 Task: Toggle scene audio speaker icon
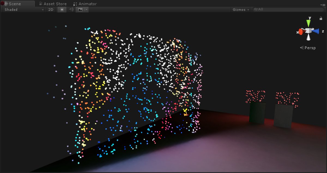pos(71,10)
